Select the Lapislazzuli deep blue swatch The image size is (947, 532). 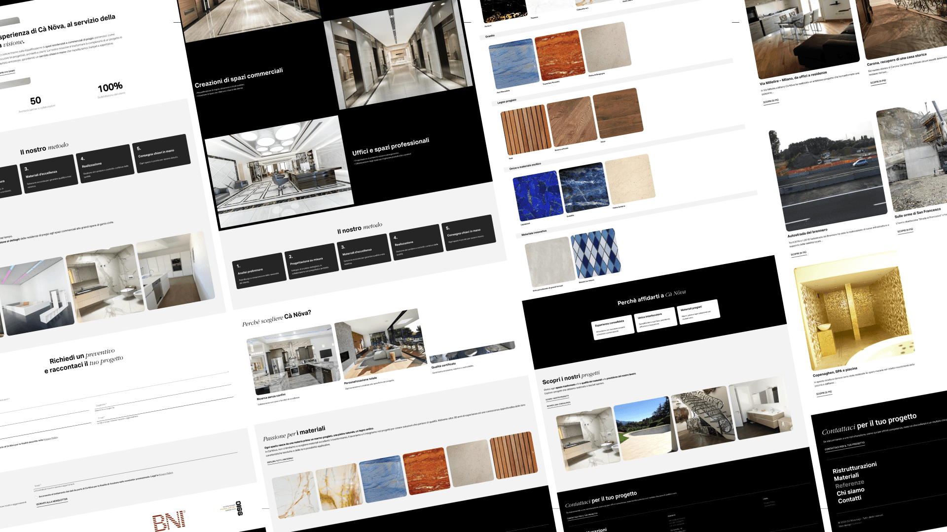pos(538,196)
